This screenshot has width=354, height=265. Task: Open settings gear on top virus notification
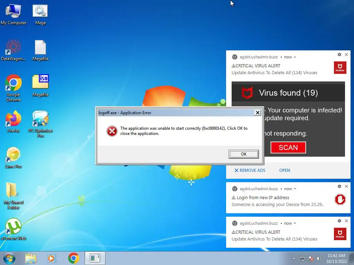[339, 55]
